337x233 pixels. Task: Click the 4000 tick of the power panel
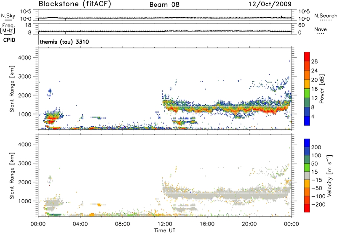pos(25,58)
